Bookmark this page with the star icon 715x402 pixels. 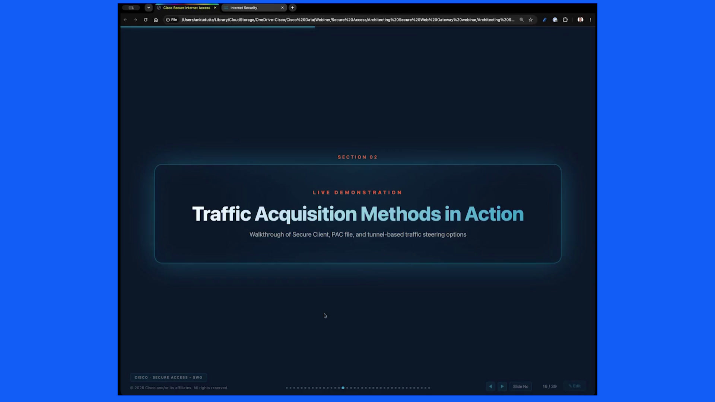(x=531, y=20)
